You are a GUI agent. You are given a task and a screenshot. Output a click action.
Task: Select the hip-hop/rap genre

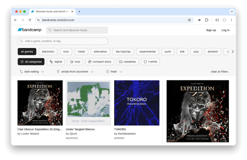(123, 52)
